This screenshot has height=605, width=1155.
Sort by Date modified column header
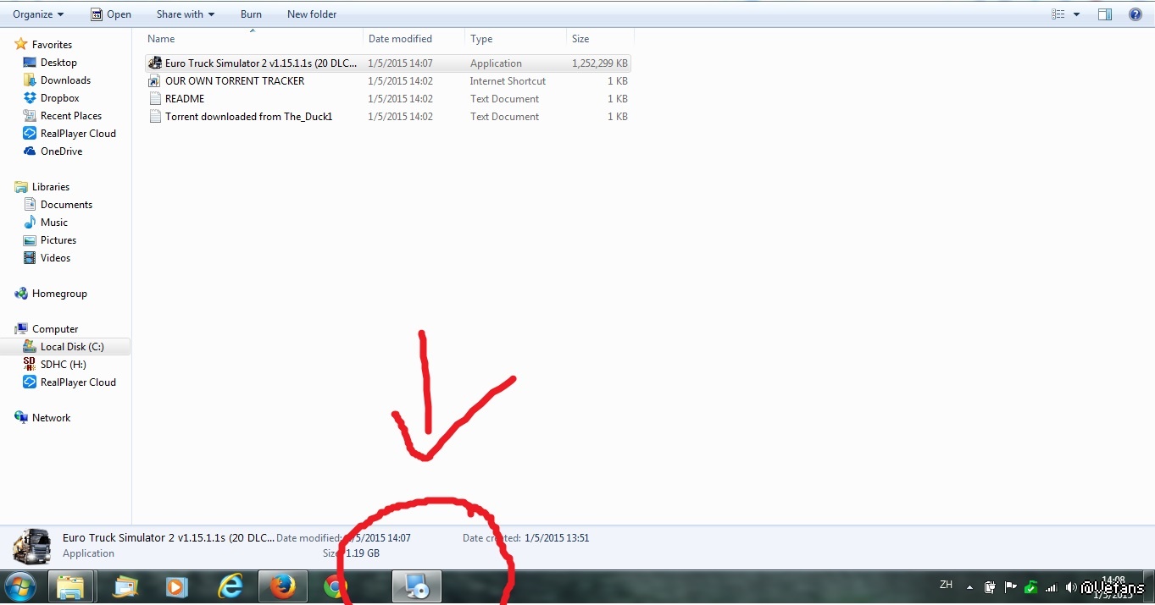pyautogui.click(x=400, y=39)
